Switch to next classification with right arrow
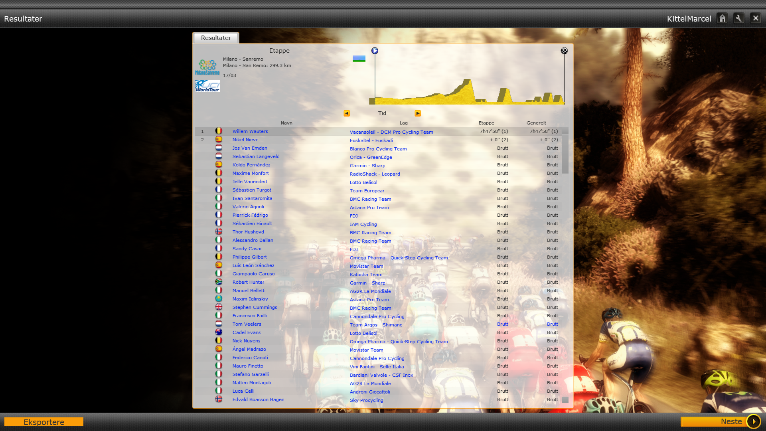 click(418, 113)
